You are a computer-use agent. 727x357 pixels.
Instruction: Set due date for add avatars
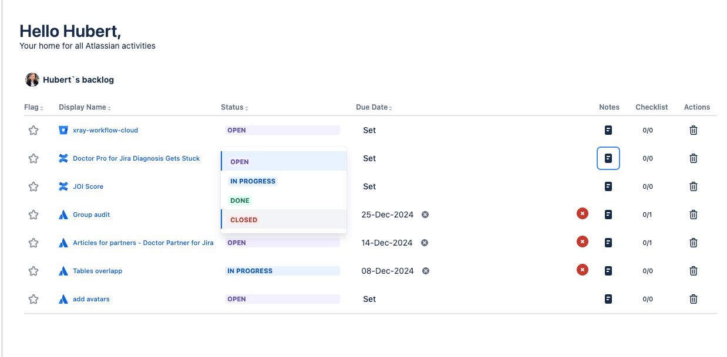[x=369, y=299]
